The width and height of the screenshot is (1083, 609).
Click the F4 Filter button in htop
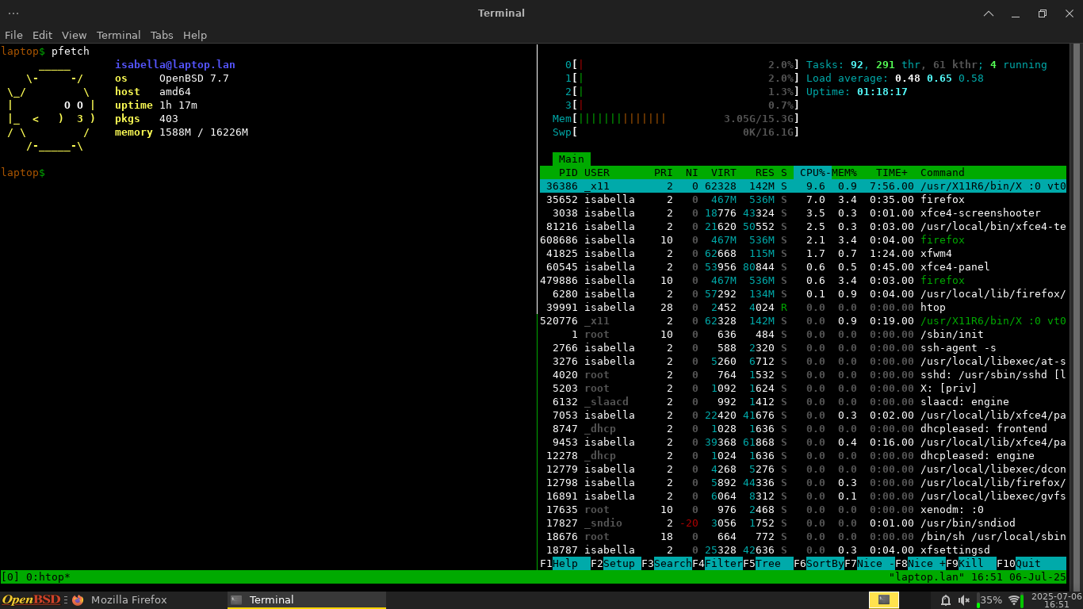tap(718, 564)
